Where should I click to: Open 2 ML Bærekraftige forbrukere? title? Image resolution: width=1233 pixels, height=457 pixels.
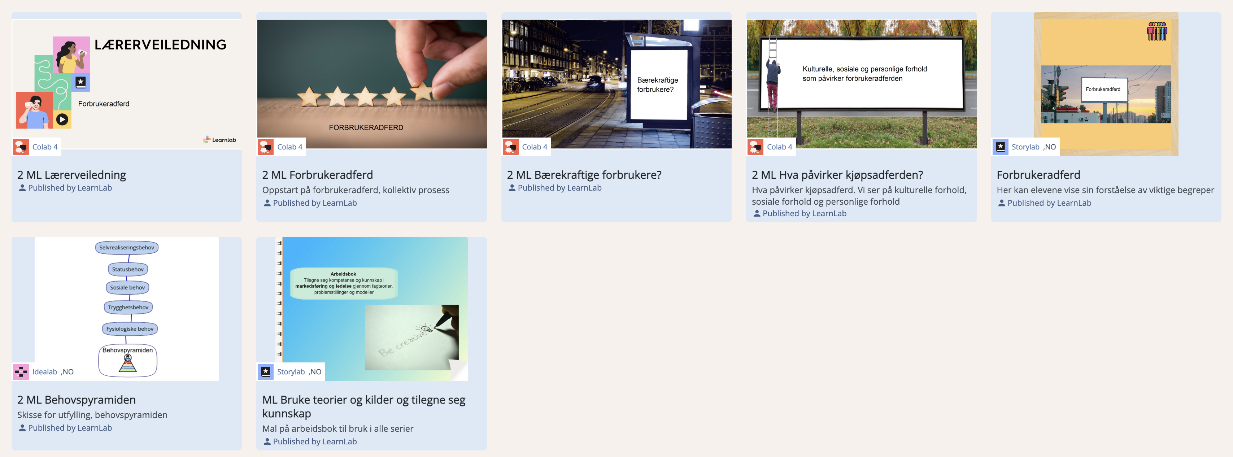tap(584, 175)
